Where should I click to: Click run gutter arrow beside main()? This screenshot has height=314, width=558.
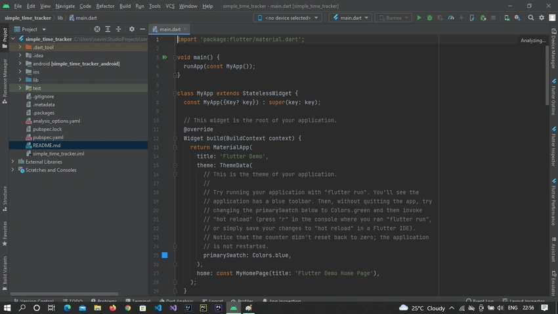coord(165,57)
